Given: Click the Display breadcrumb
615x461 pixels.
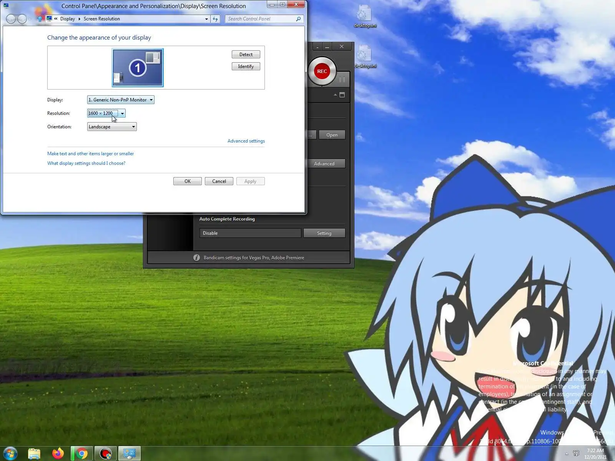Looking at the screenshot, I should point(68,19).
